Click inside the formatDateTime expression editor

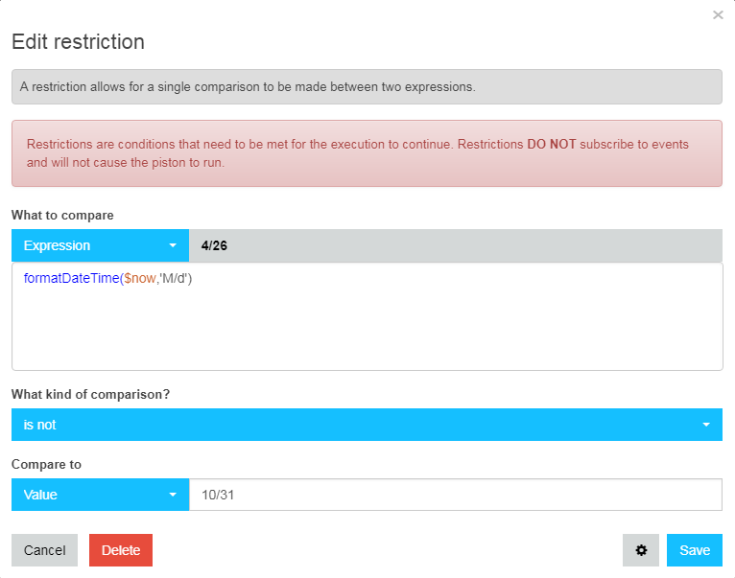click(367, 316)
